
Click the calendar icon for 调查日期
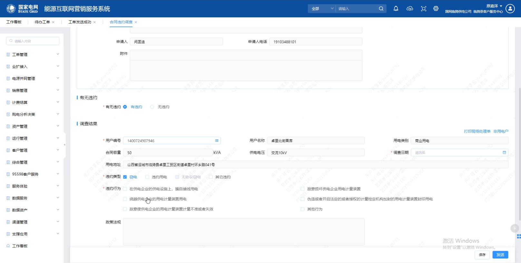click(504, 153)
